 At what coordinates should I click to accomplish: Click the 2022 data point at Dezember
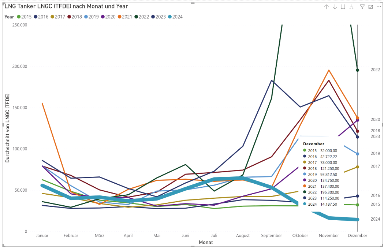click(x=358, y=70)
